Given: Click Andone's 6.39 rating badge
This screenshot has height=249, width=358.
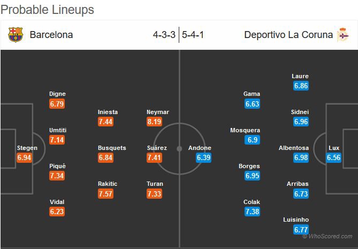Looking at the screenshot, I should [203, 157].
